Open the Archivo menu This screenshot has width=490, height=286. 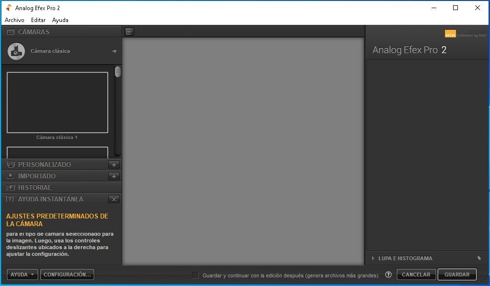click(x=14, y=20)
